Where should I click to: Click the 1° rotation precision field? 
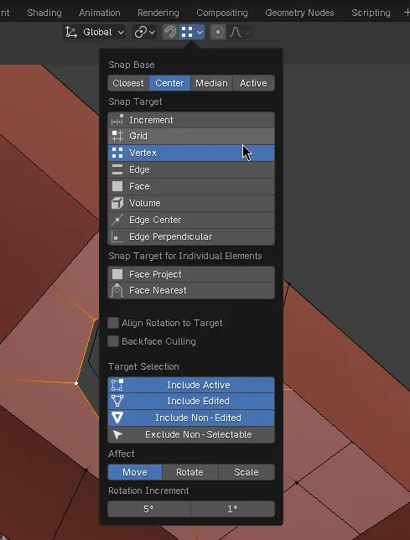pos(232,509)
